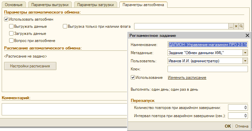Screen dimensions: 252x131
Task: Click the ellipsis select button beside flag field
Action: click(231, 26)
